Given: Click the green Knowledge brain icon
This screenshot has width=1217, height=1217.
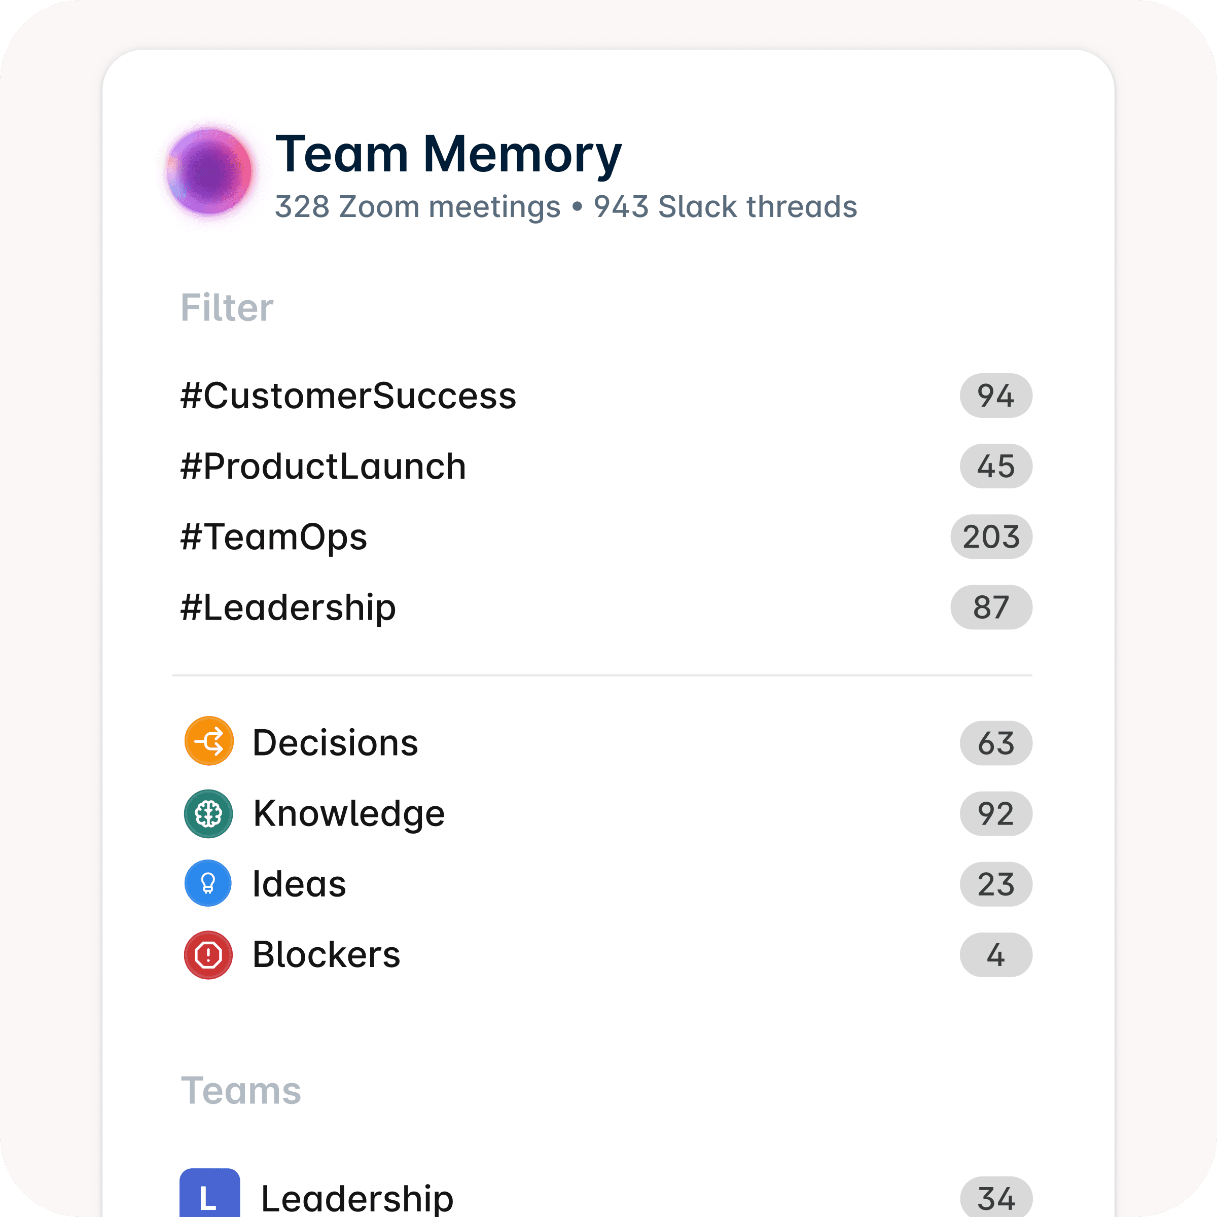Looking at the screenshot, I should (208, 814).
